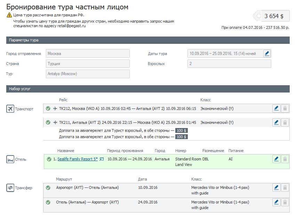Screen dimensions: 305x216
Task: Click the 'Питание' column header
Action: [x=236, y=151]
